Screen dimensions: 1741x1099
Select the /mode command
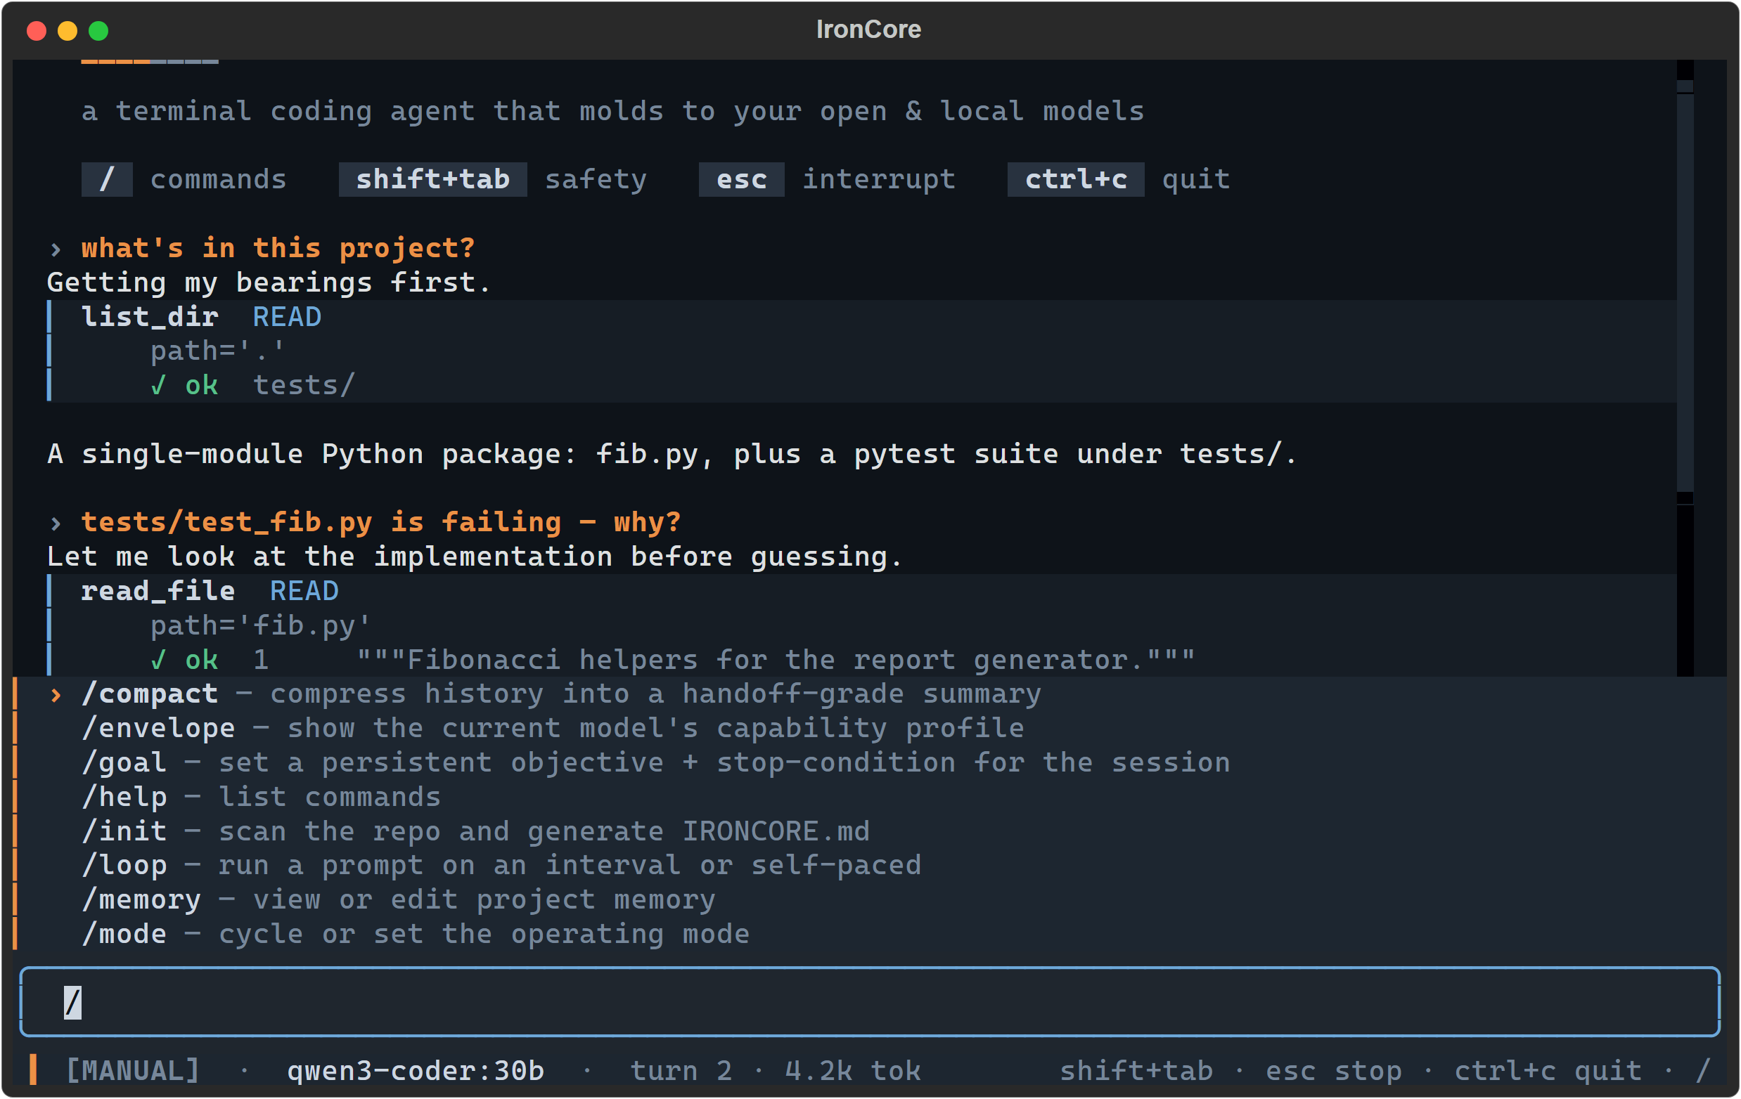pos(870,935)
